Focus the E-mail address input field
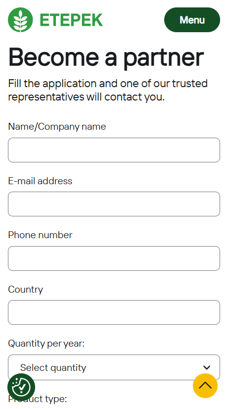Viewport: 230px width, 409px height. (114, 204)
